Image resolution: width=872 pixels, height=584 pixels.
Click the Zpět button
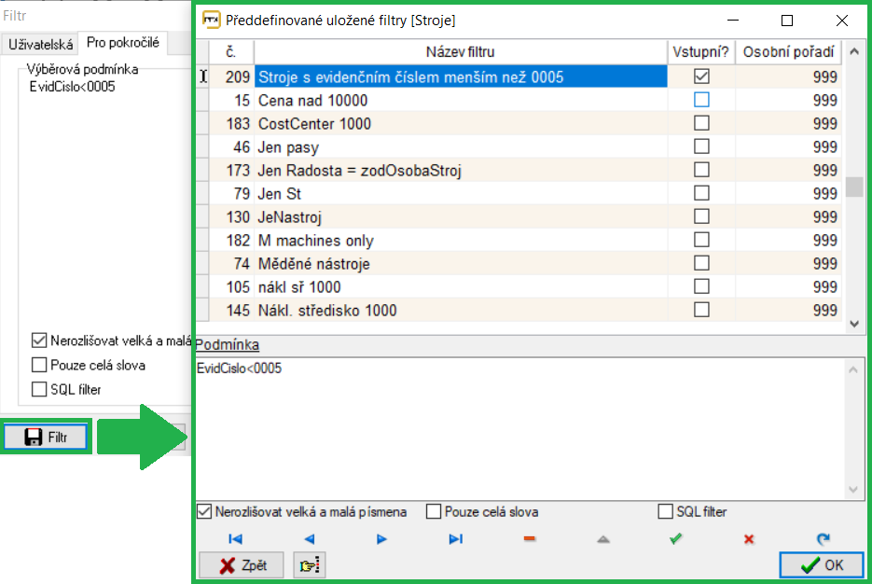point(243,565)
